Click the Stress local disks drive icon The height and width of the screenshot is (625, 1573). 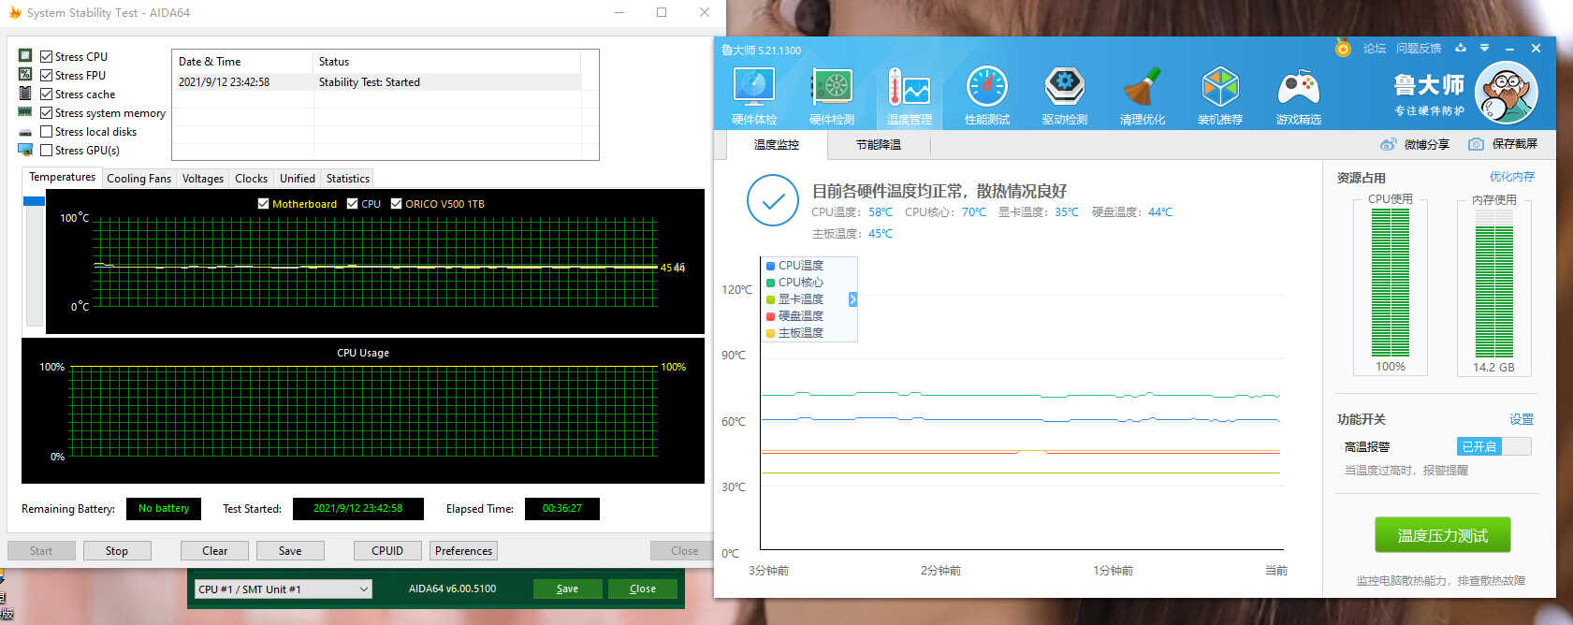point(25,132)
